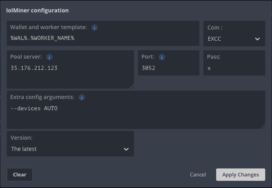
Task: Click Cancel to discard changes
Action: coord(198,174)
